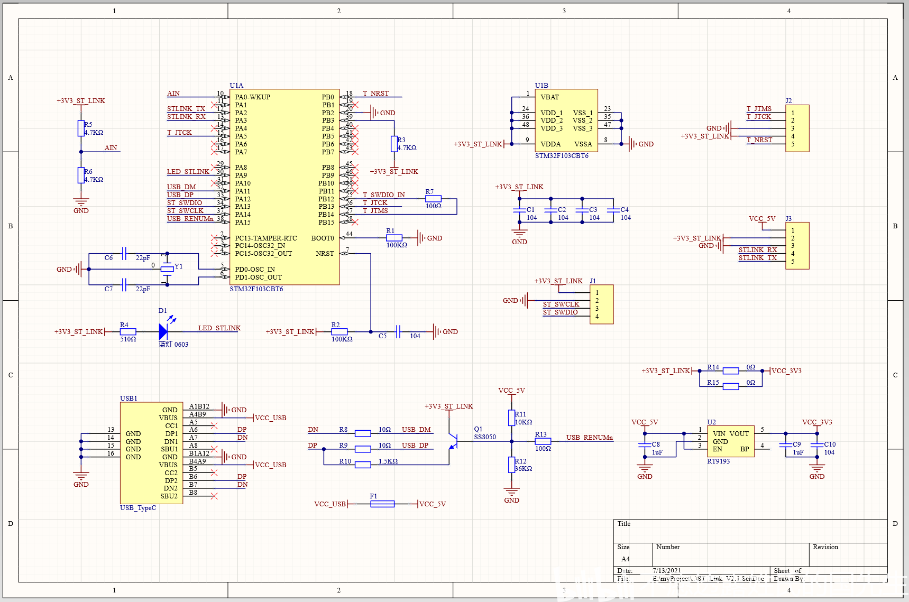Click the 7/13/2021 date text
The height and width of the screenshot is (602, 909).
pyautogui.click(x=667, y=571)
